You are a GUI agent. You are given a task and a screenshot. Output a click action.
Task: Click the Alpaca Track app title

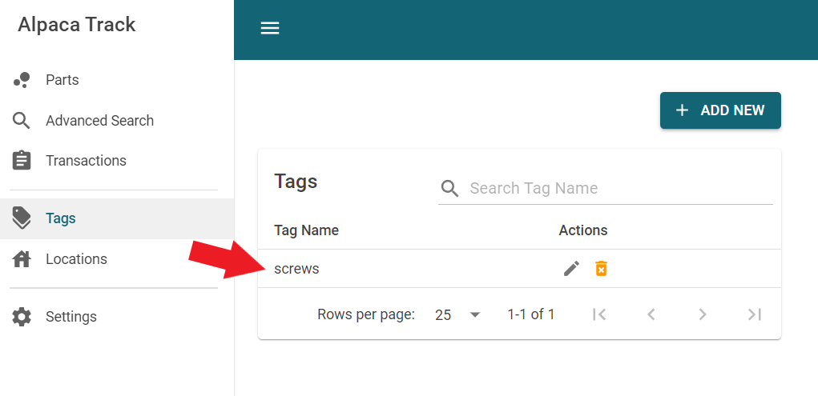click(x=77, y=25)
